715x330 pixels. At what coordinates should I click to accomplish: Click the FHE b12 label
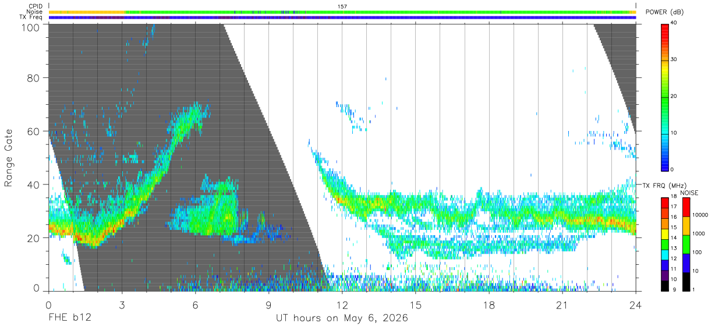(x=70, y=318)
